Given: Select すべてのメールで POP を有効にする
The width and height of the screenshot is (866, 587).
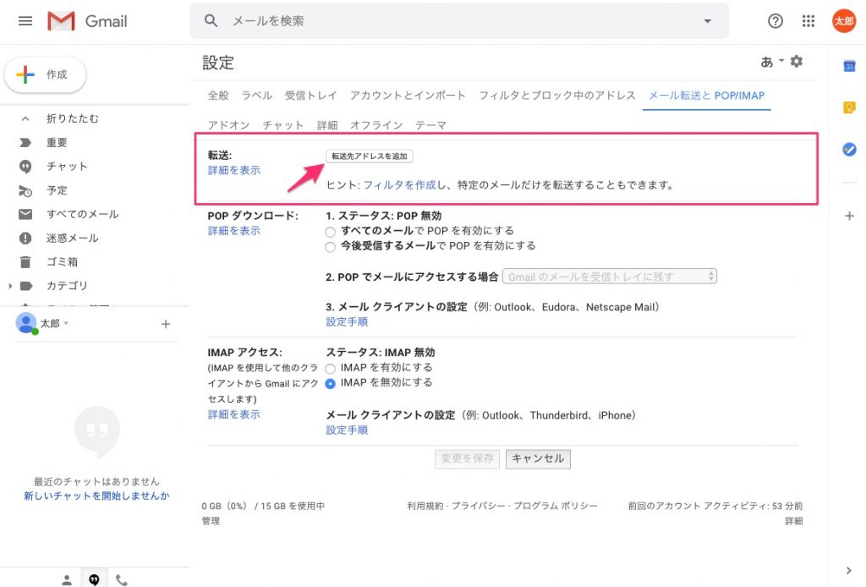Looking at the screenshot, I should tap(331, 231).
